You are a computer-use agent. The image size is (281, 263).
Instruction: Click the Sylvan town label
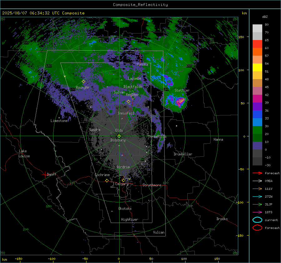119,92
